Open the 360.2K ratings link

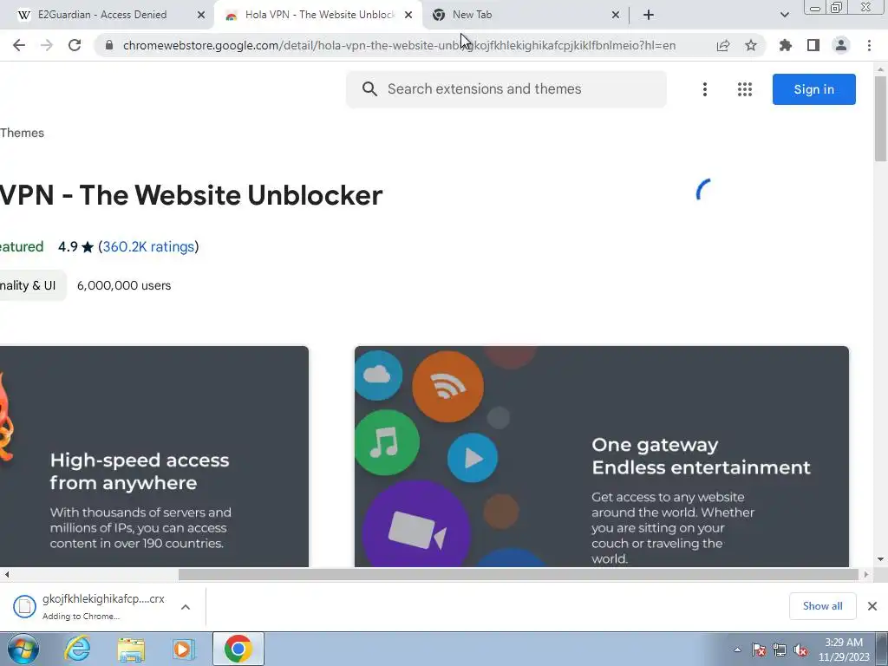tap(148, 246)
